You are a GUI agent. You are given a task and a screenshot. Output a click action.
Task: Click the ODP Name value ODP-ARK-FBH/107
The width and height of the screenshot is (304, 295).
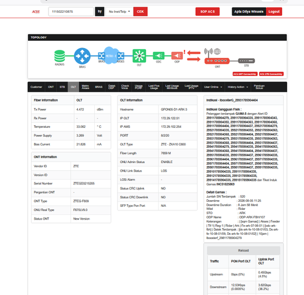coord(252,217)
